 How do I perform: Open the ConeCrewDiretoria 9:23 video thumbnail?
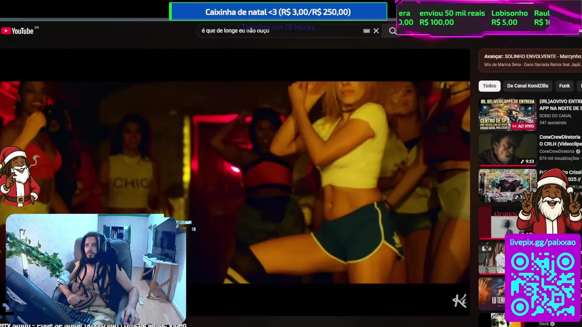pyautogui.click(x=507, y=149)
